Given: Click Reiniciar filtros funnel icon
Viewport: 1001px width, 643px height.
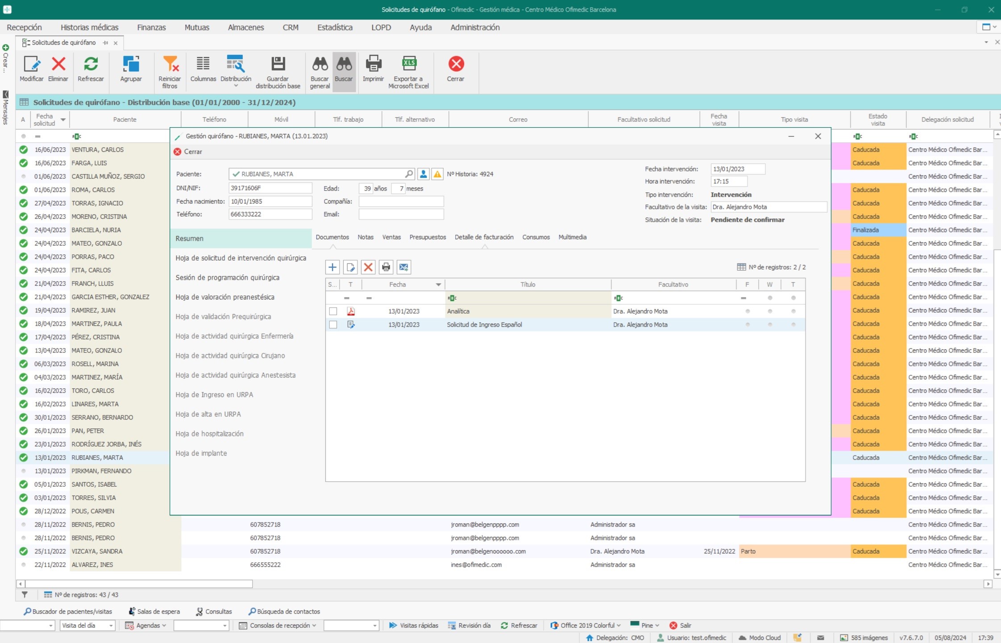Looking at the screenshot, I should pos(170,65).
